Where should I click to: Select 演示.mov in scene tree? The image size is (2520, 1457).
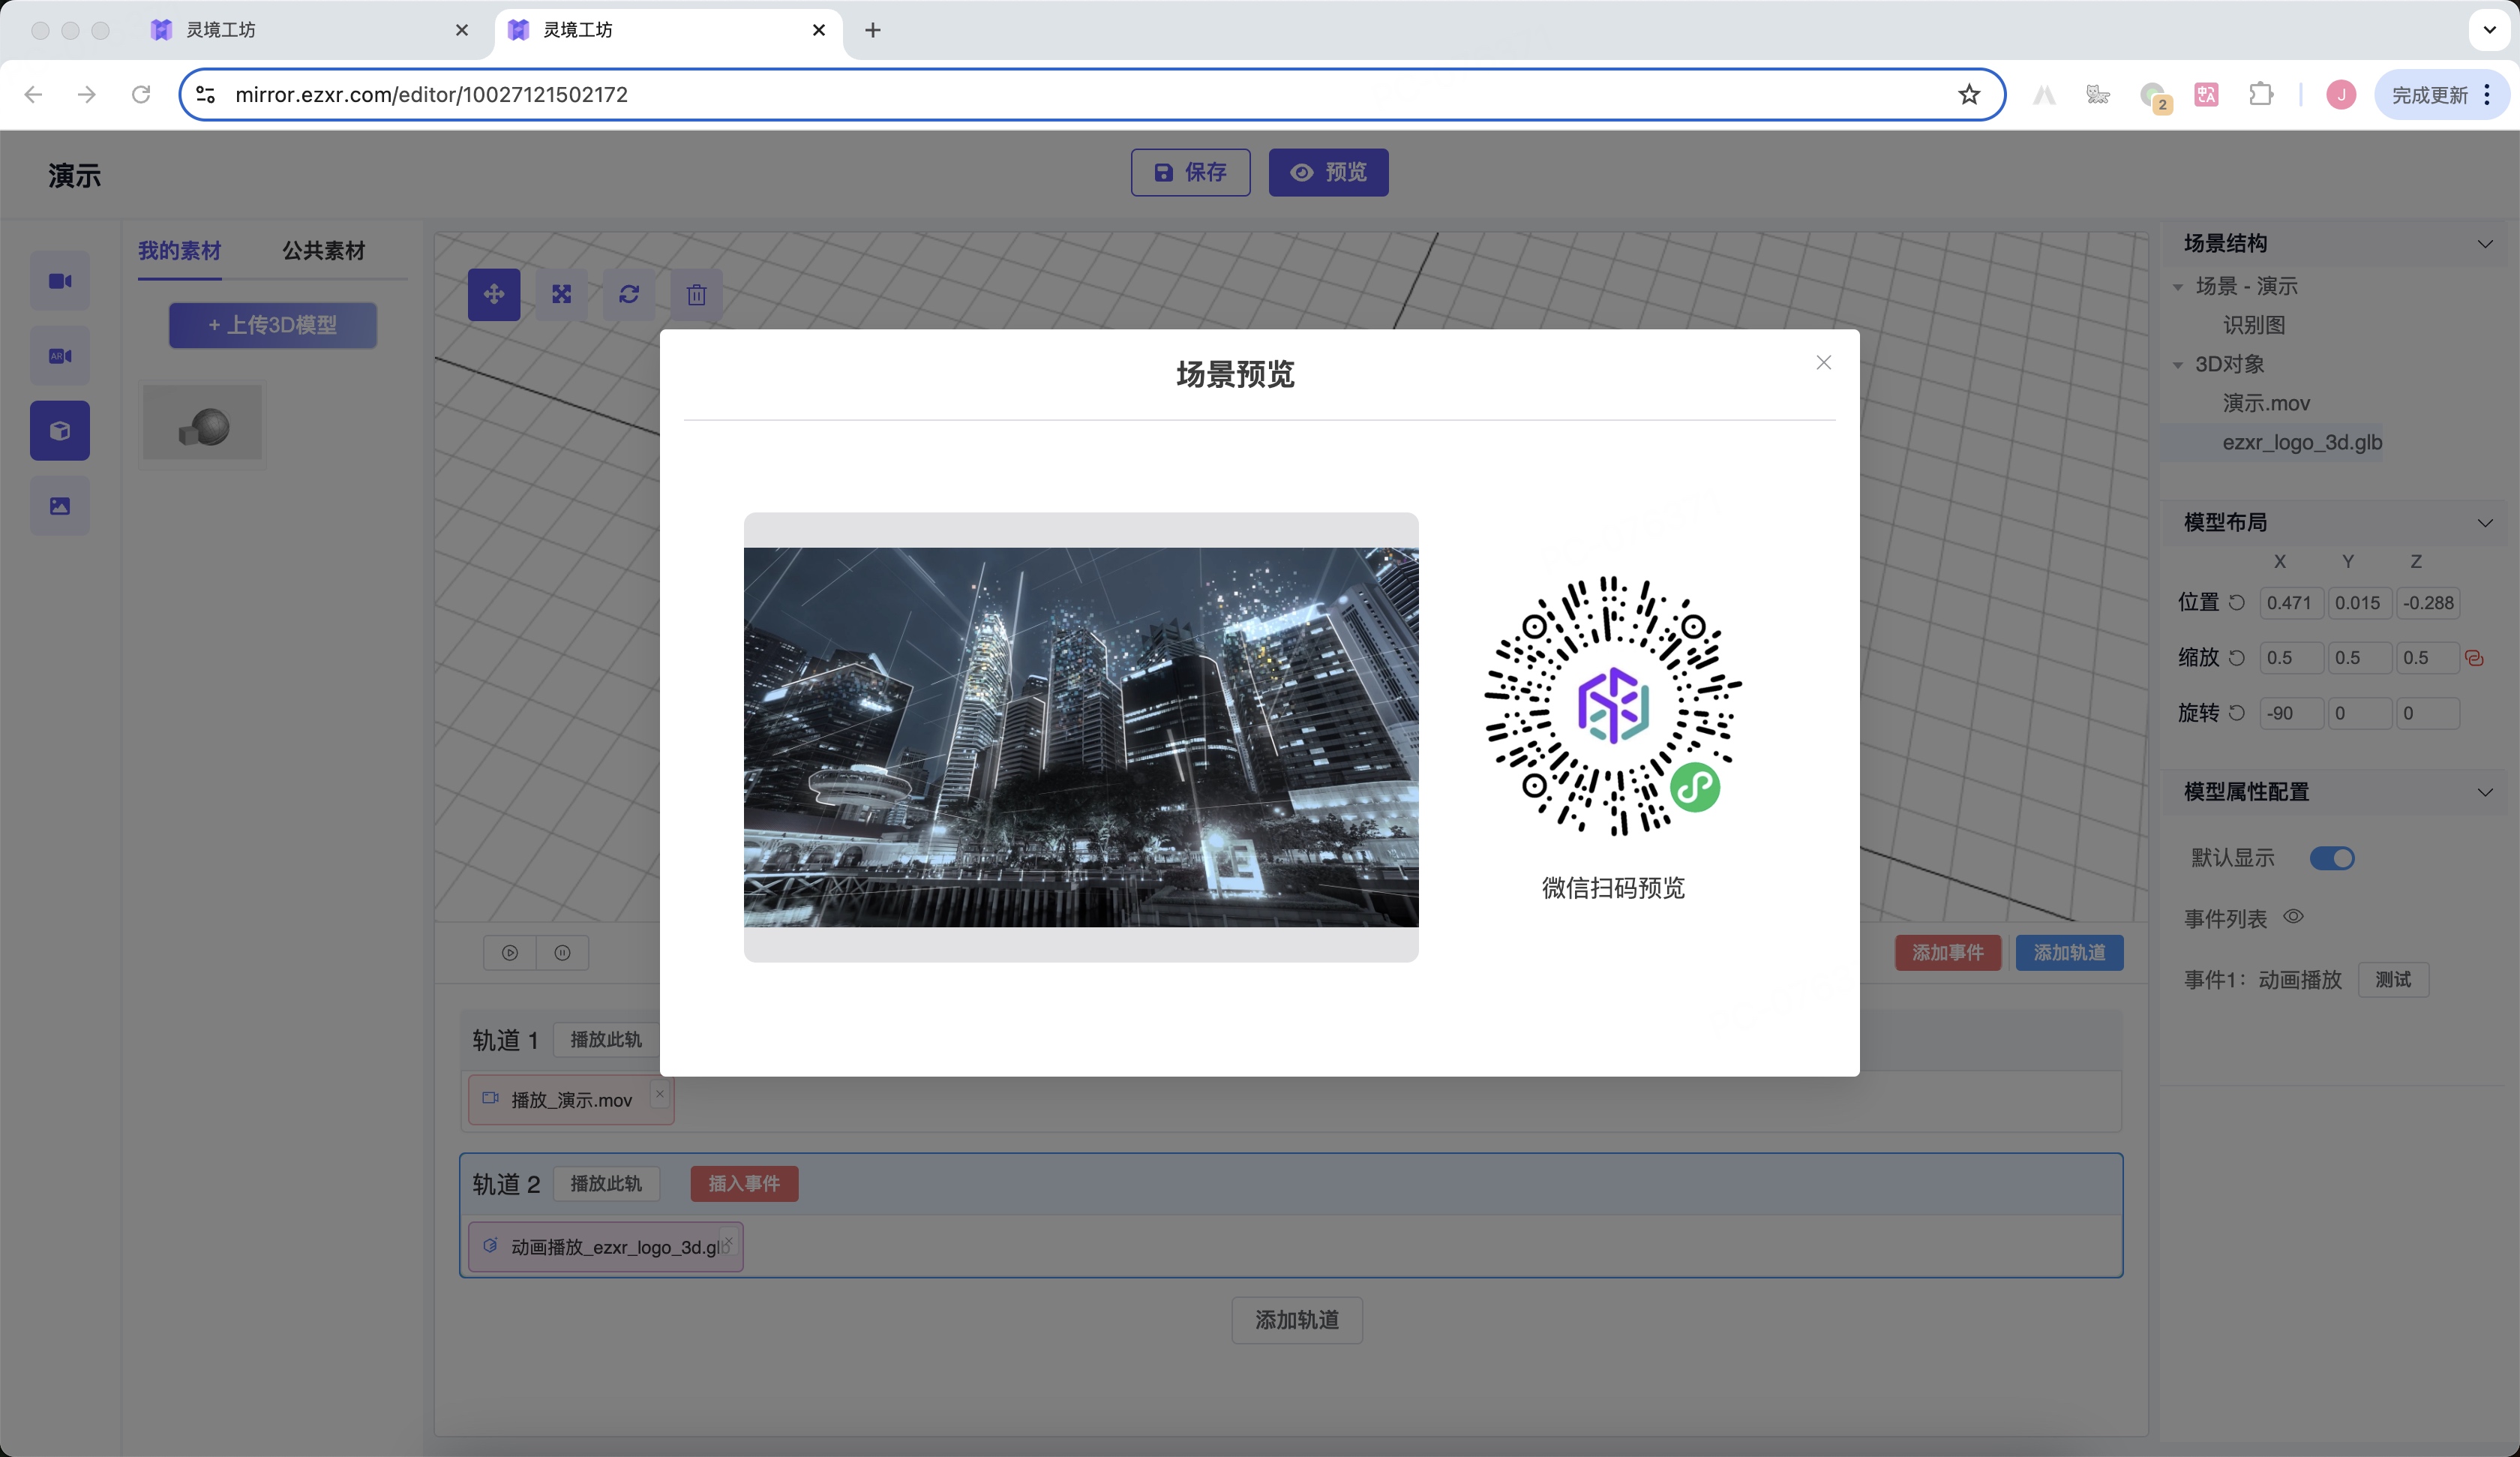pos(2266,404)
